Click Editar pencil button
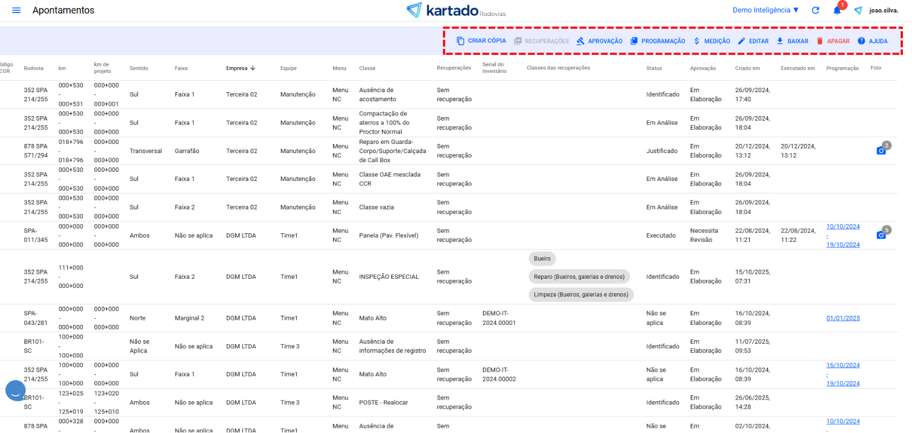This screenshot has width=912, height=433. [753, 41]
